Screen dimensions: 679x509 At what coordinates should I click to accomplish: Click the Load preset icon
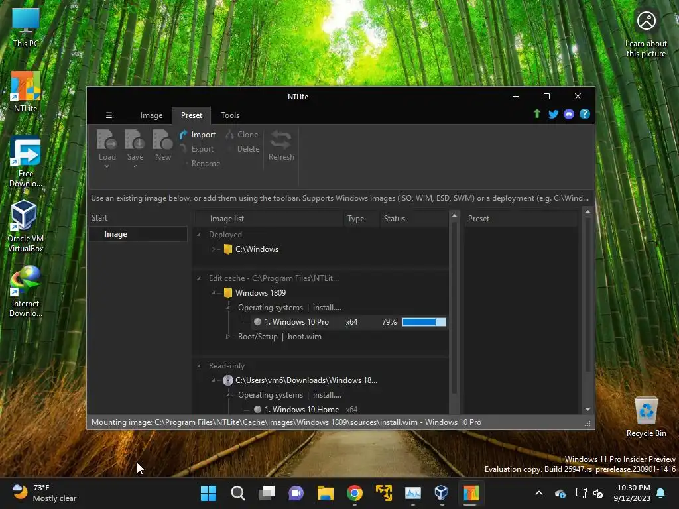(107, 140)
